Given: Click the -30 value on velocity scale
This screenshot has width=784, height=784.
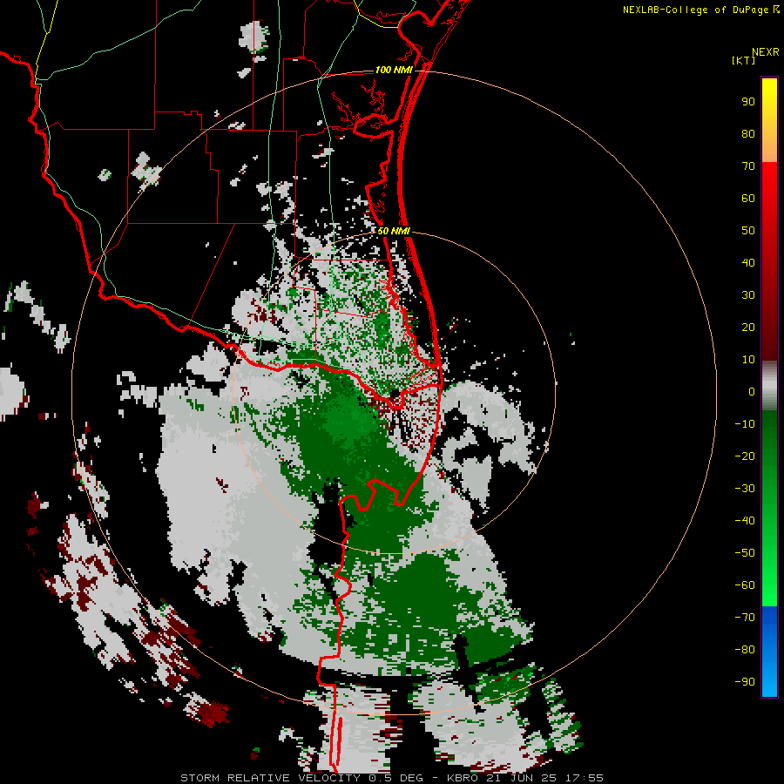Looking at the screenshot, I should pyautogui.click(x=745, y=489).
